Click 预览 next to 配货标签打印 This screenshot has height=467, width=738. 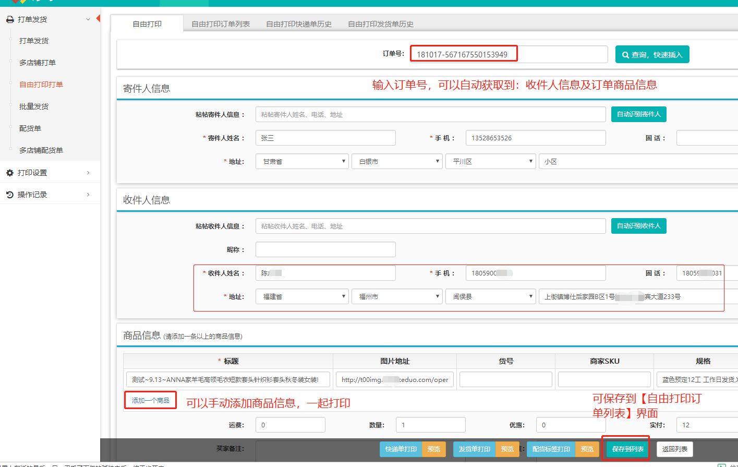point(587,449)
